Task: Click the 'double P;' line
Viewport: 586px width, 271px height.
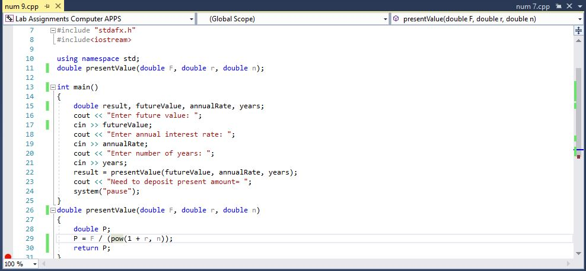Action: pos(93,229)
